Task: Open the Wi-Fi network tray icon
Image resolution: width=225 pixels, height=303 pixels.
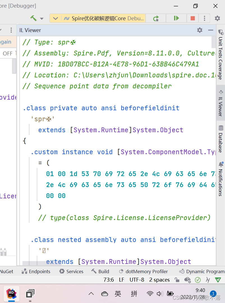Action: point(150,294)
